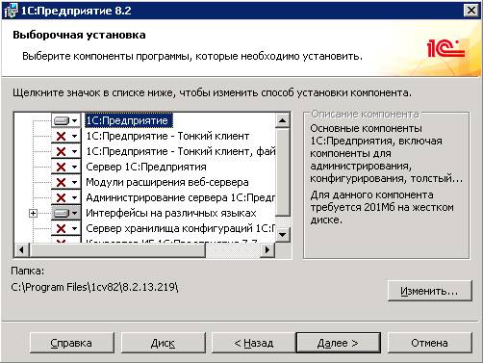Select the Администрирование сервера 1С:Предприятия list item
483x363 pixels.
[181, 197]
